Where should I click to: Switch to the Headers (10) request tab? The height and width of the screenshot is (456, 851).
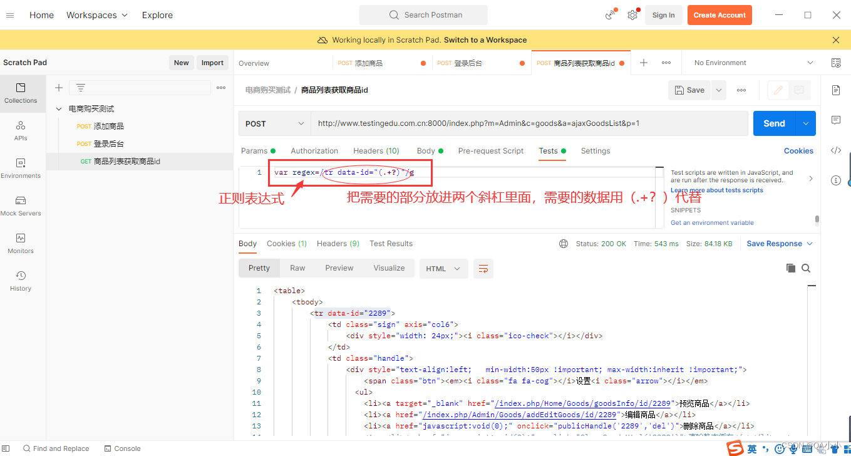(376, 151)
